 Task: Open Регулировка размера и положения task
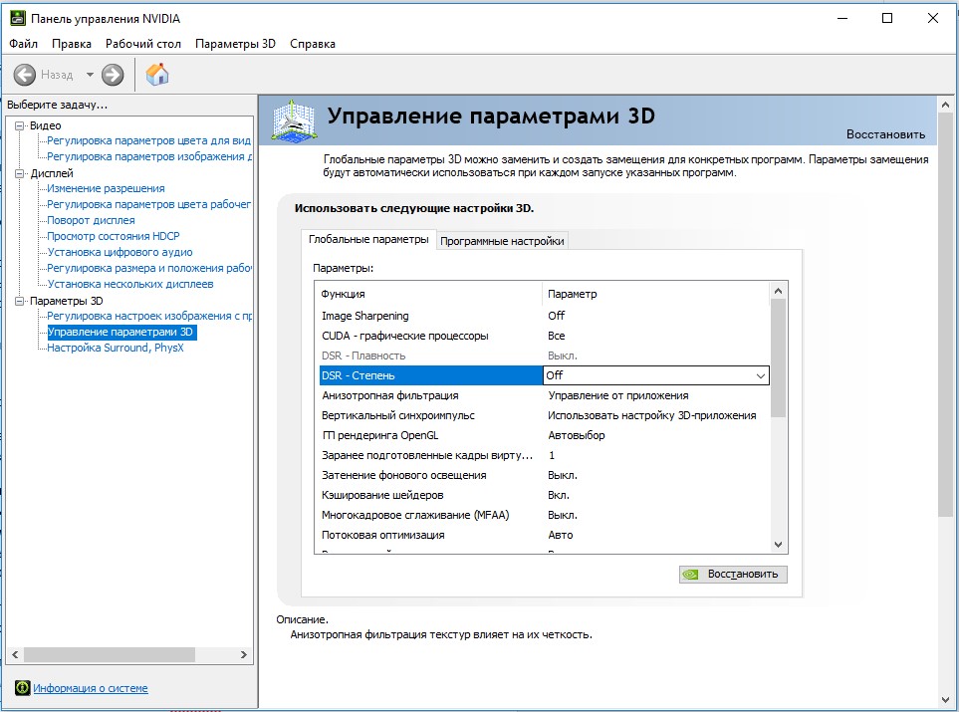[x=148, y=268]
